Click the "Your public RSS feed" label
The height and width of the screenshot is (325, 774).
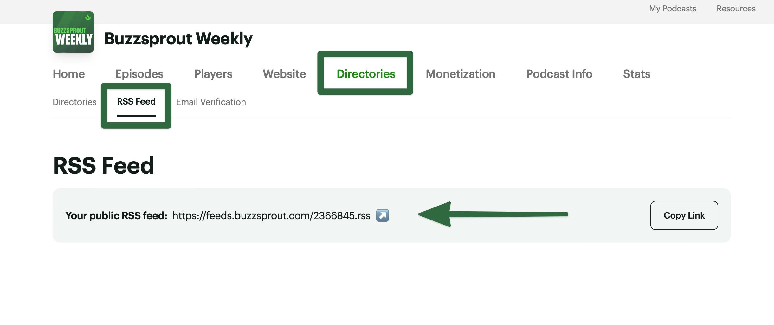pos(116,216)
